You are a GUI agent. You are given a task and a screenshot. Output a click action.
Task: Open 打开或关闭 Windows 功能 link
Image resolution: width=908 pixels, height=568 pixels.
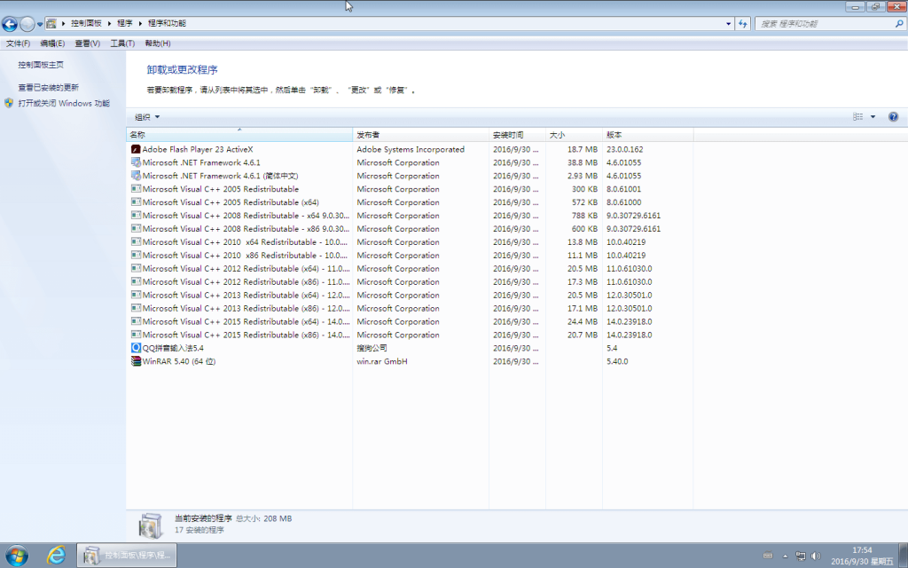click(64, 103)
